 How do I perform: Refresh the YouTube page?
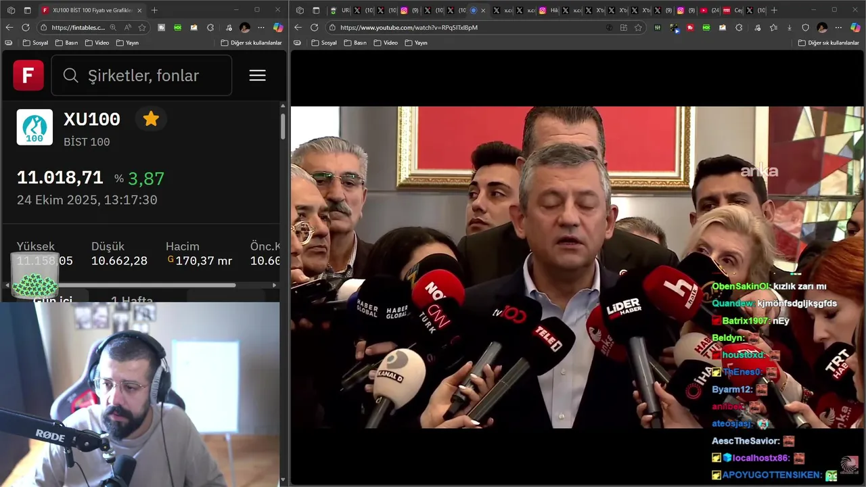[x=315, y=27]
